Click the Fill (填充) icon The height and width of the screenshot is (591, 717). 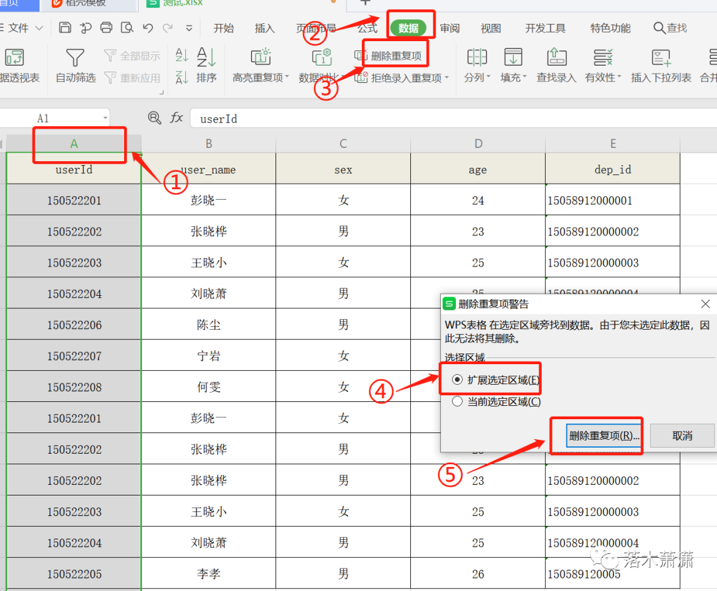coord(513,58)
